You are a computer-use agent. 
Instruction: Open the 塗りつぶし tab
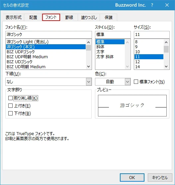[89, 17]
